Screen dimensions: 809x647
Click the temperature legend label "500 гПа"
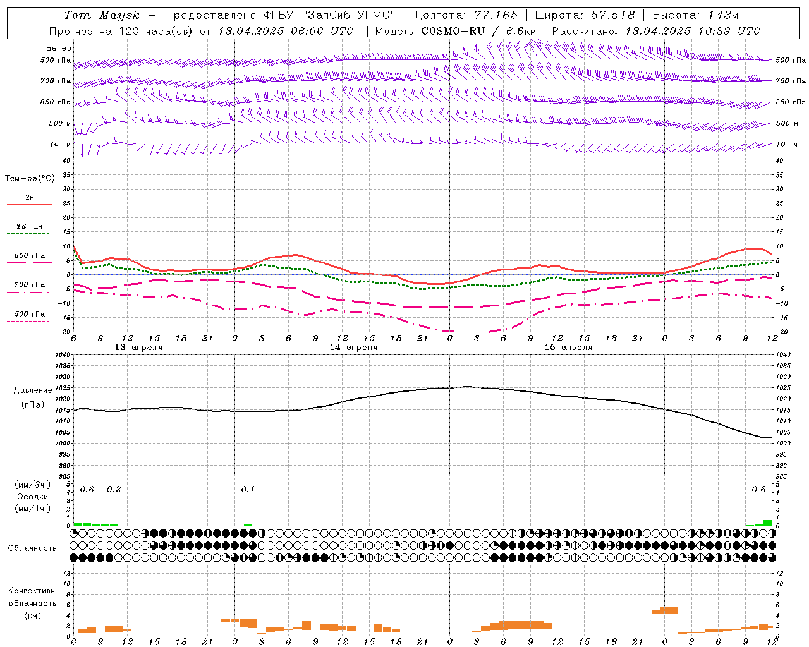coord(29,314)
